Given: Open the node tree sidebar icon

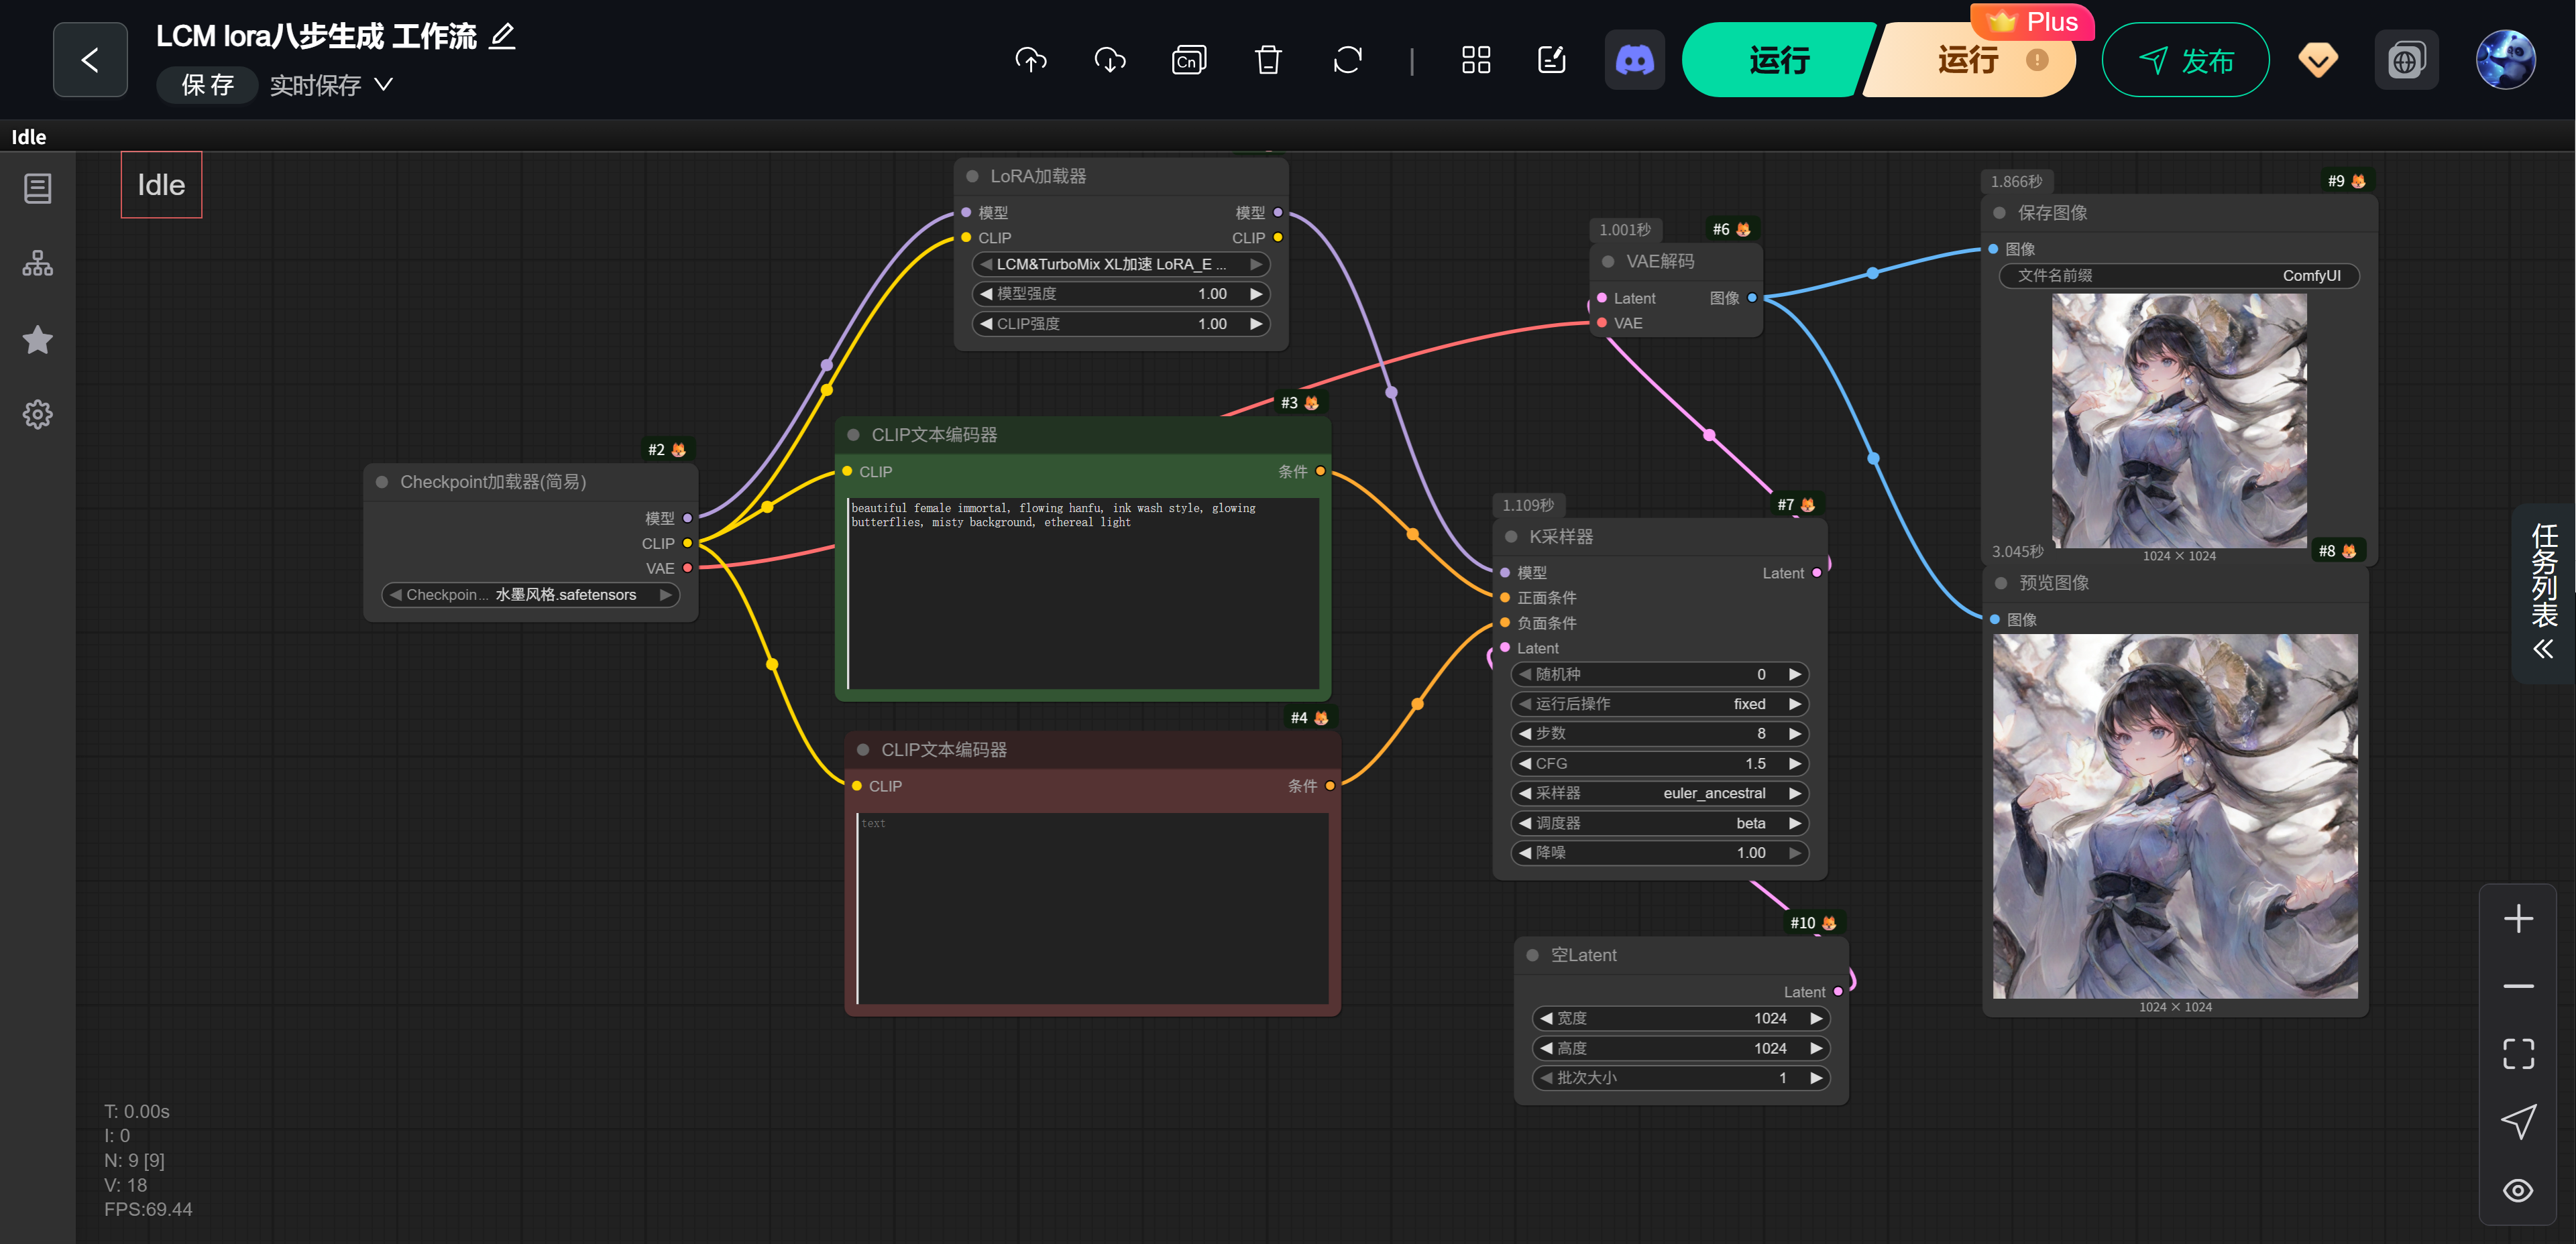Looking at the screenshot, I should 38,264.
